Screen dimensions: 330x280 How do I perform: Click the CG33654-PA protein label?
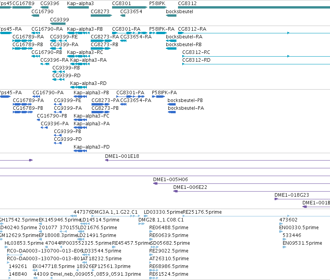tap(136, 100)
